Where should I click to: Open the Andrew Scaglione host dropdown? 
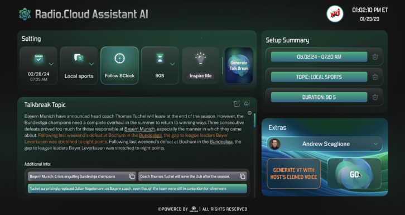tap(325, 144)
